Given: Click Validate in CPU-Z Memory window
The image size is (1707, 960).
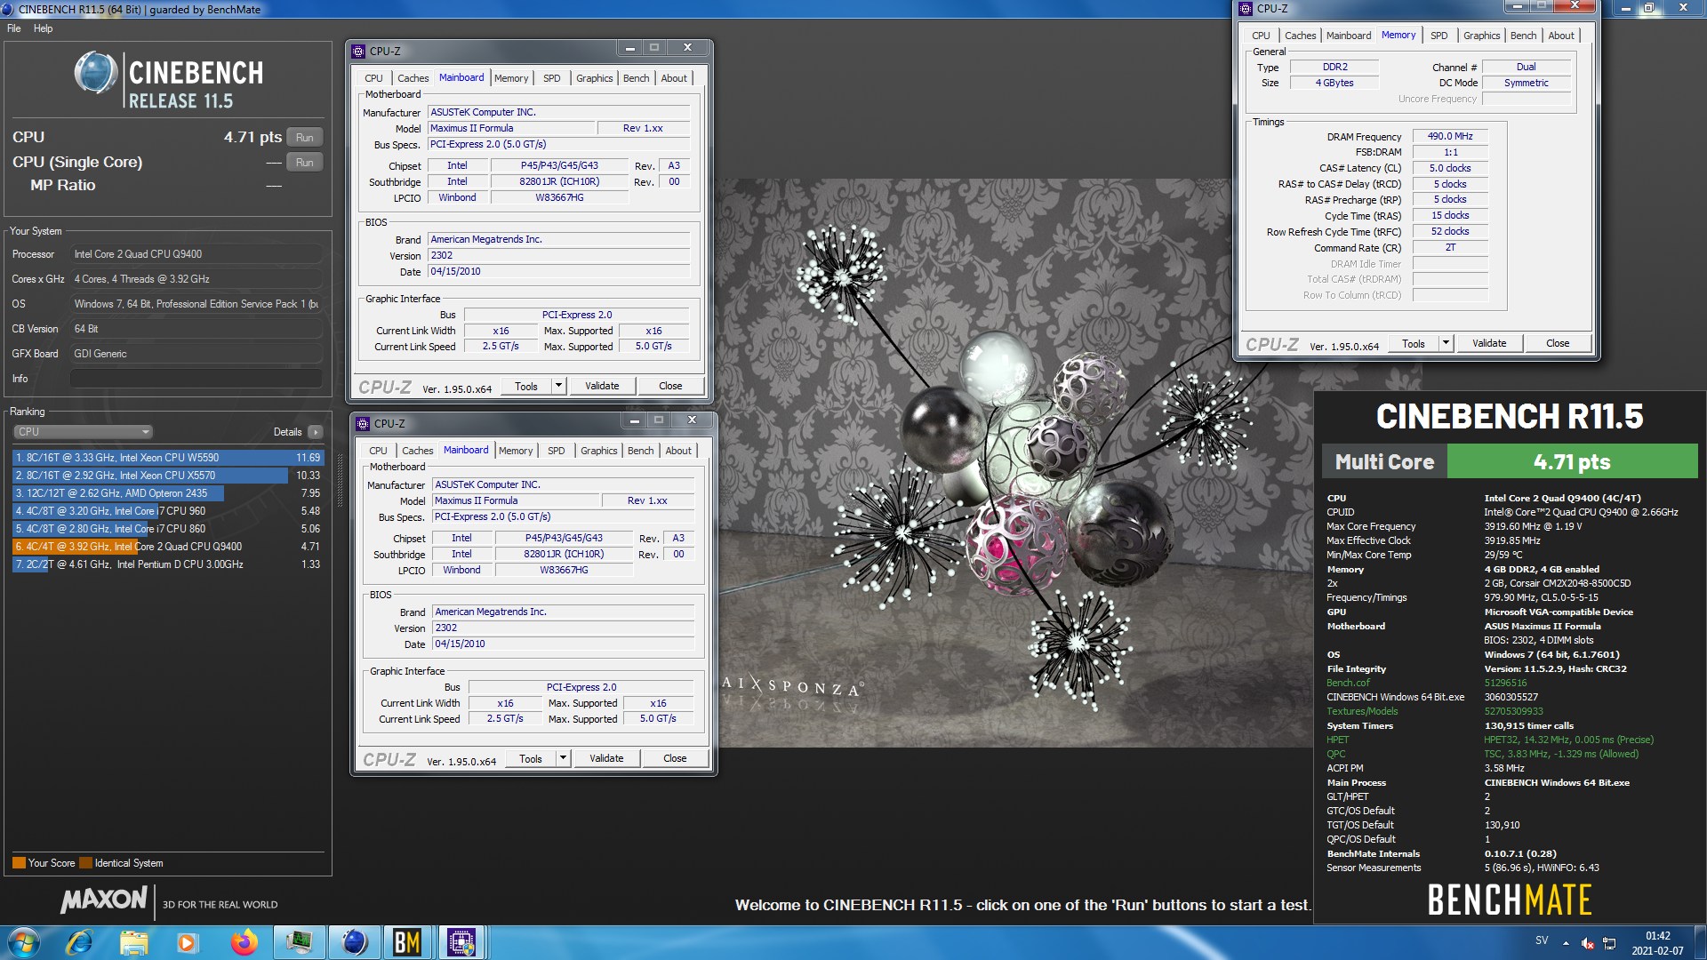Looking at the screenshot, I should click(x=1489, y=343).
